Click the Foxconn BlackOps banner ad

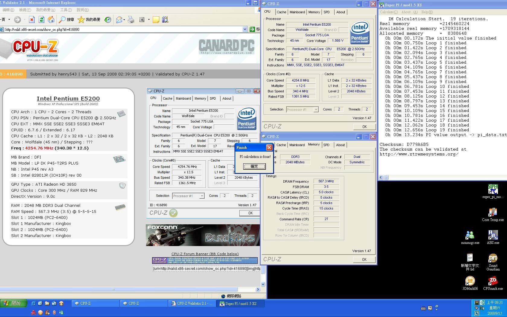pos(203,235)
